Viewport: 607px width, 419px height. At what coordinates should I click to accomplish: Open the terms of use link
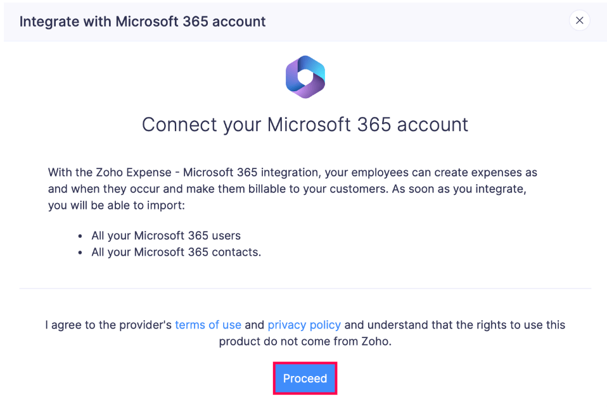pyautogui.click(x=208, y=325)
